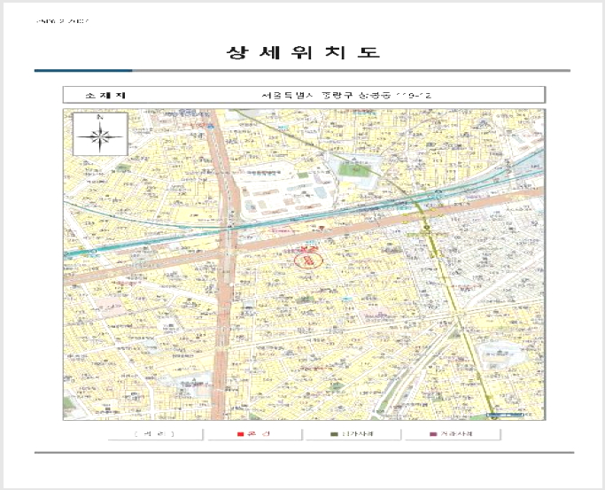Click the purple legend square
This screenshot has height=490, width=605.
point(433,434)
